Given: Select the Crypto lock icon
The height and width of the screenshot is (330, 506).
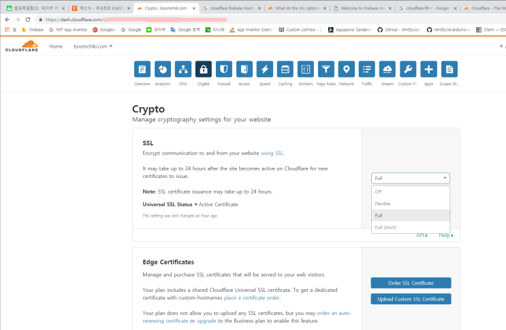Looking at the screenshot, I should tap(204, 69).
